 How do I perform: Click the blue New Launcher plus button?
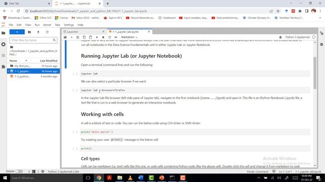point(17,32)
